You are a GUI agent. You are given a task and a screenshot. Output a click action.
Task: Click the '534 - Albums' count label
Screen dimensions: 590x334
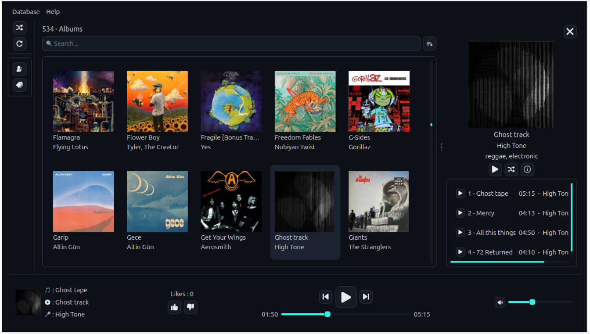click(x=62, y=29)
